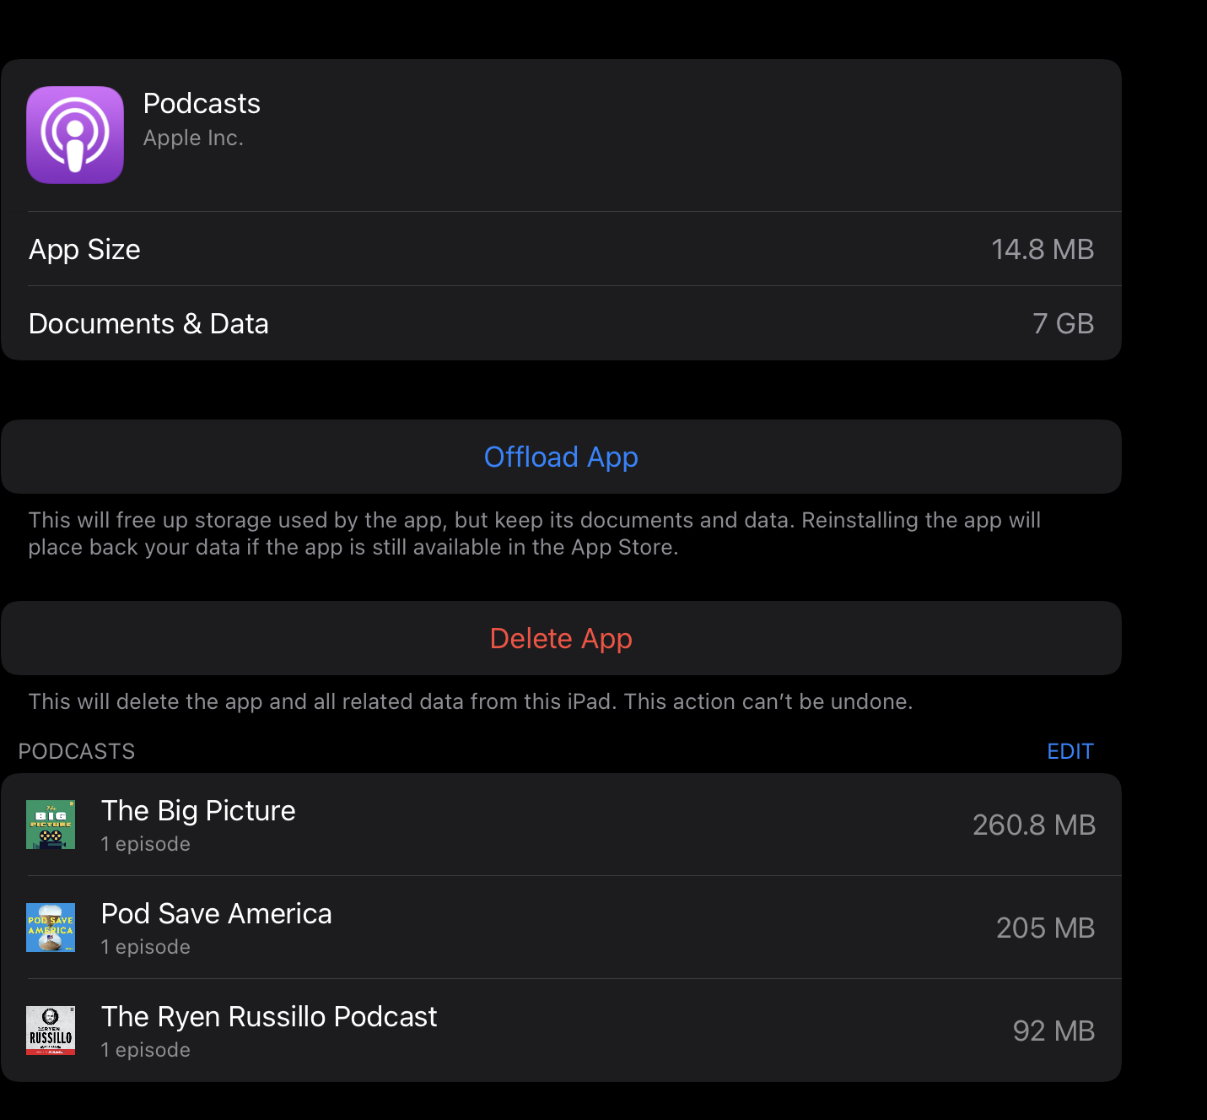Click the 205 MB size value
The width and height of the screenshot is (1207, 1120).
1046,928
